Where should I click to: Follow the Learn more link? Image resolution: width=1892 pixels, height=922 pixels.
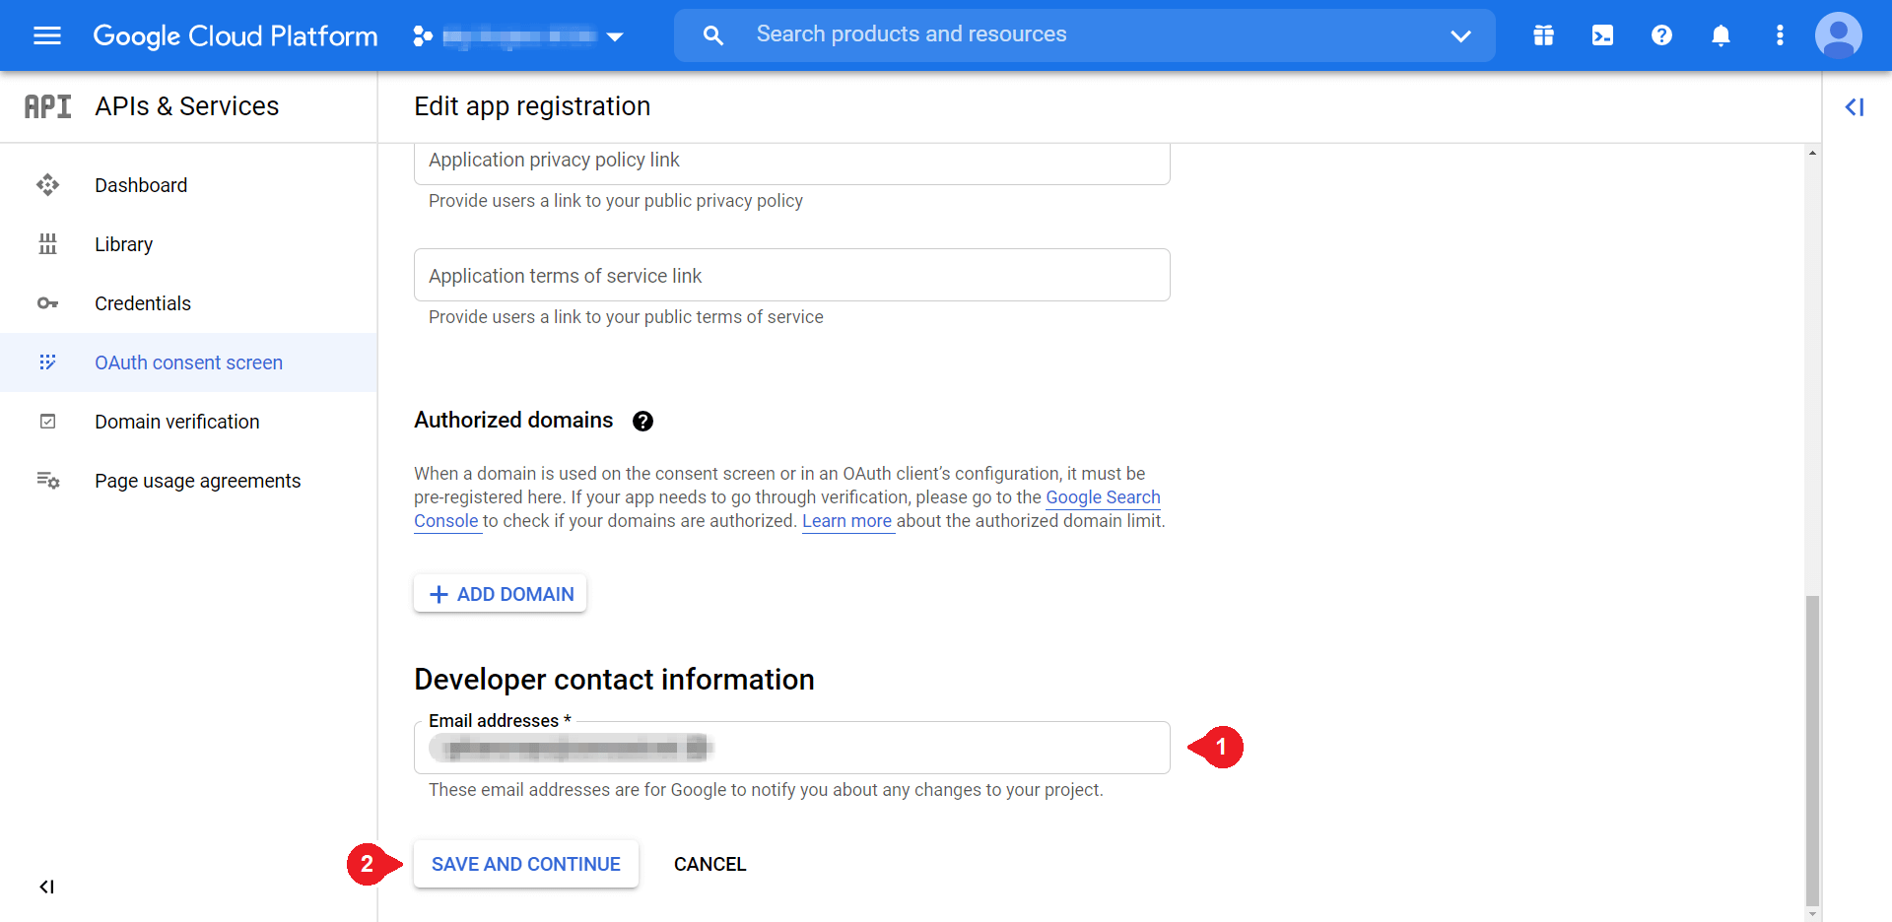click(846, 521)
